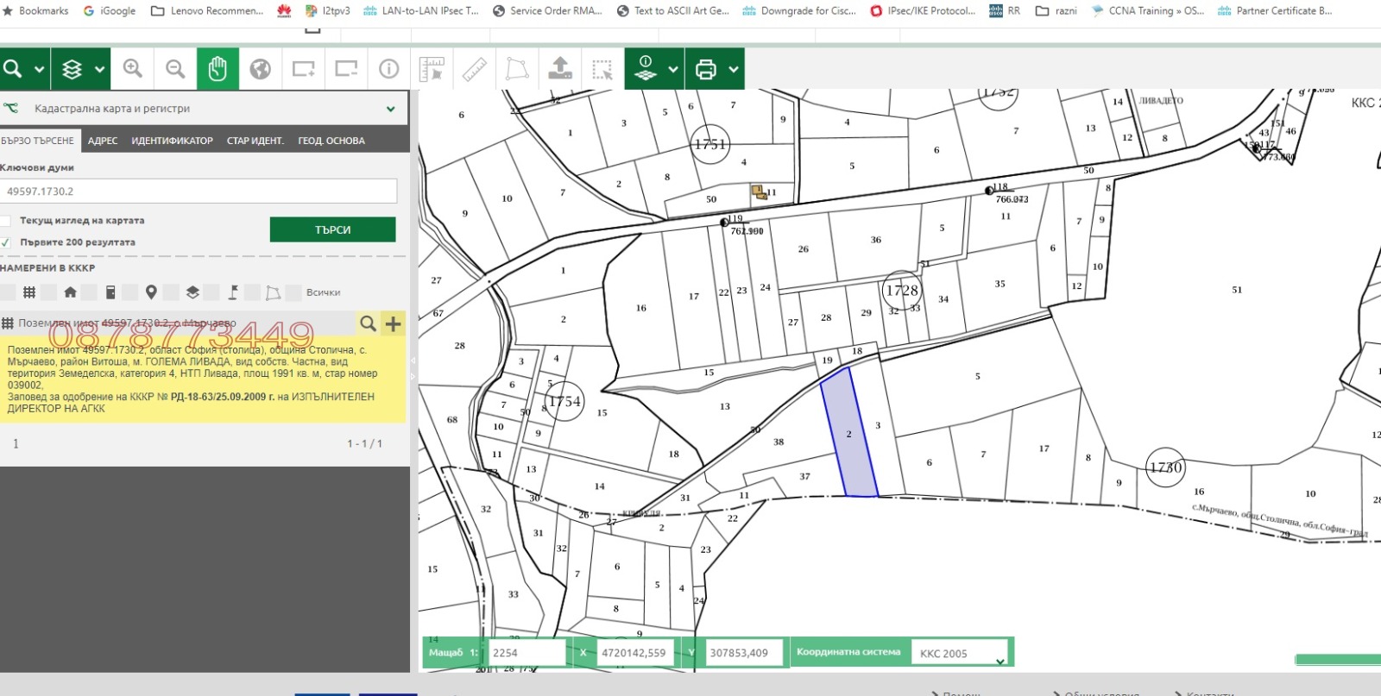Click the 'Ключови думи' search input field
This screenshot has width=1381, height=696.
[x=199, y=191]
